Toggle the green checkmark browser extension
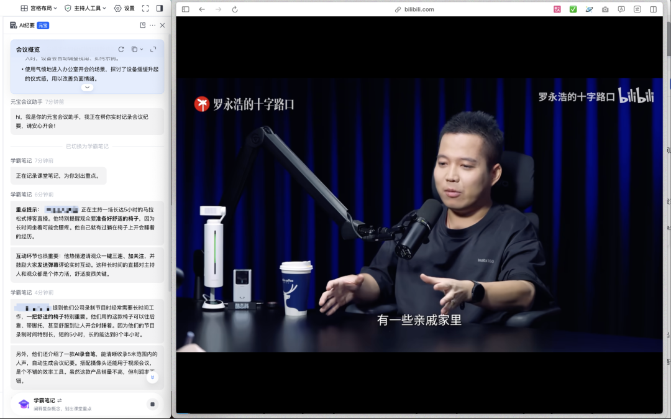Image resolution: width=671 pixels, height=419 pixels. (573, 10)
